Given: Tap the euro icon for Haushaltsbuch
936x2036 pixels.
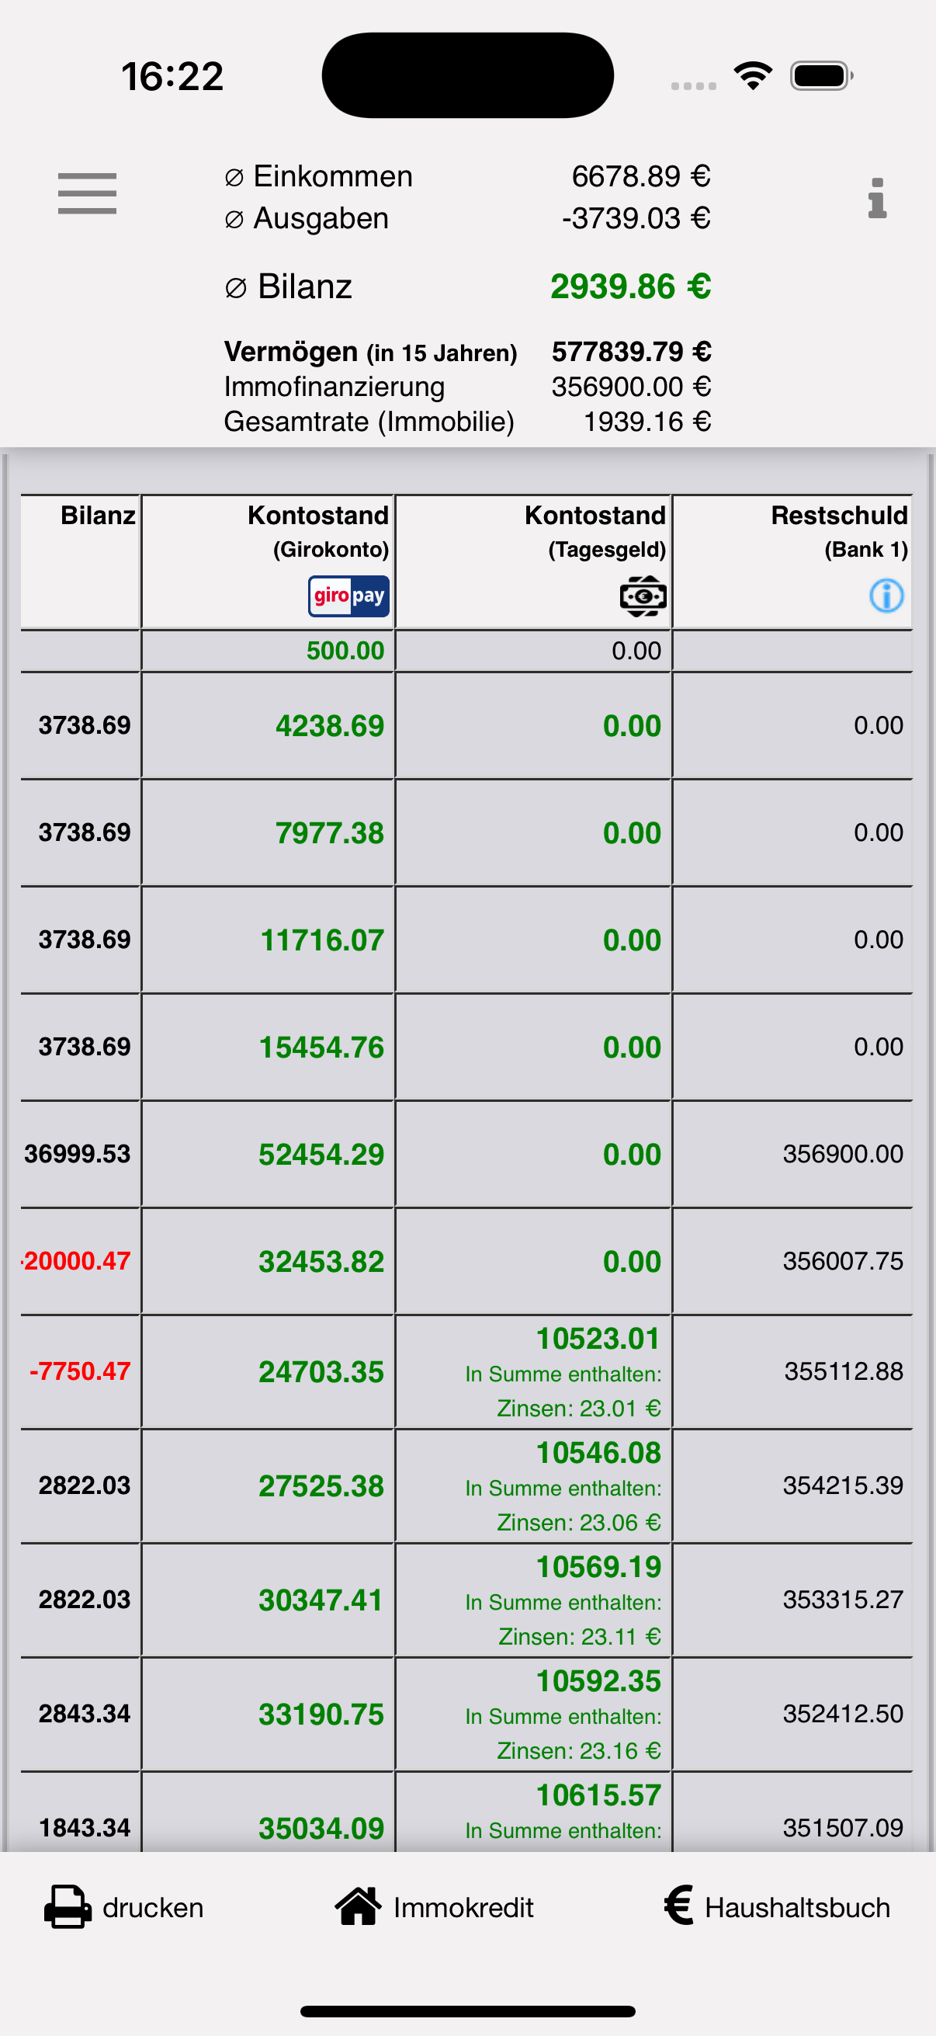Looking at the screenshot, I should pyautogui.click(x=678, y=1905).
